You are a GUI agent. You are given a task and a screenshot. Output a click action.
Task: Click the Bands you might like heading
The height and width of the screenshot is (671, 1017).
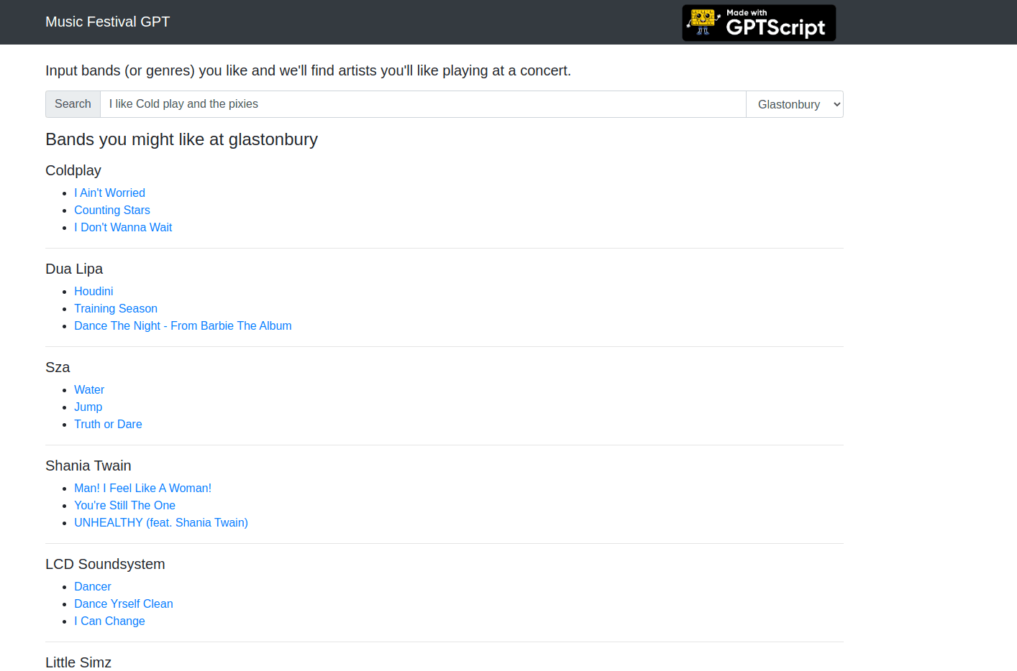pyautogui.click(x=181, y=139)
